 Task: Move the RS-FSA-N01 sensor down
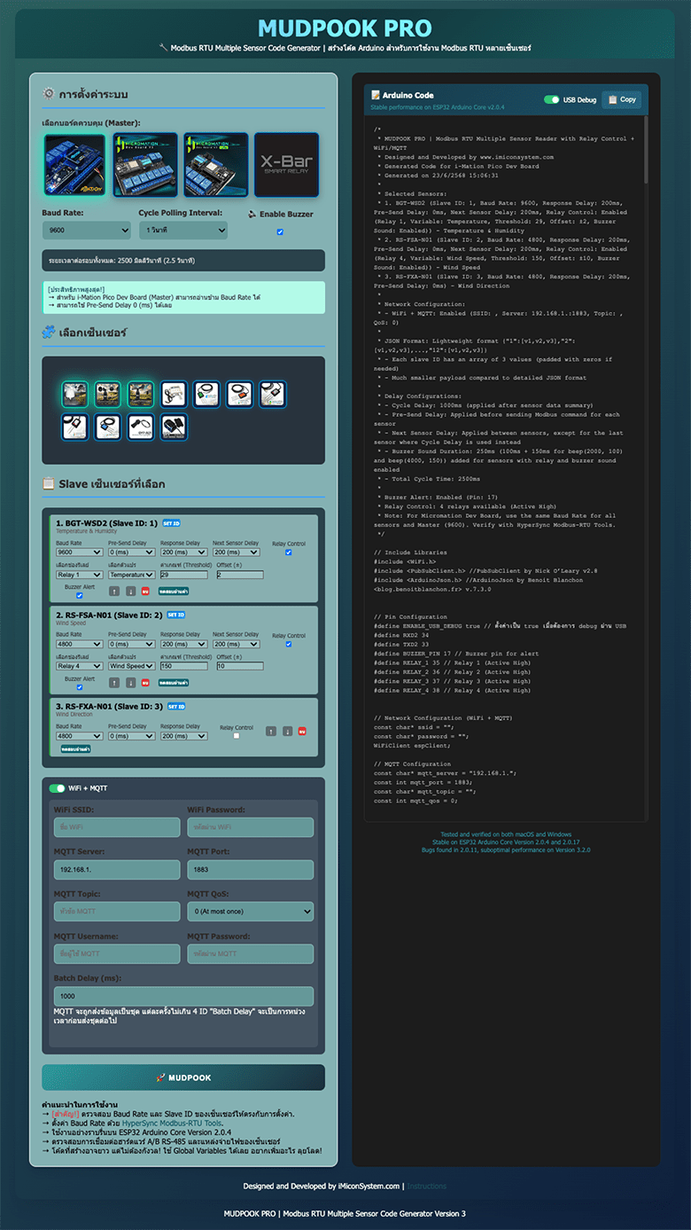point(130,682)
